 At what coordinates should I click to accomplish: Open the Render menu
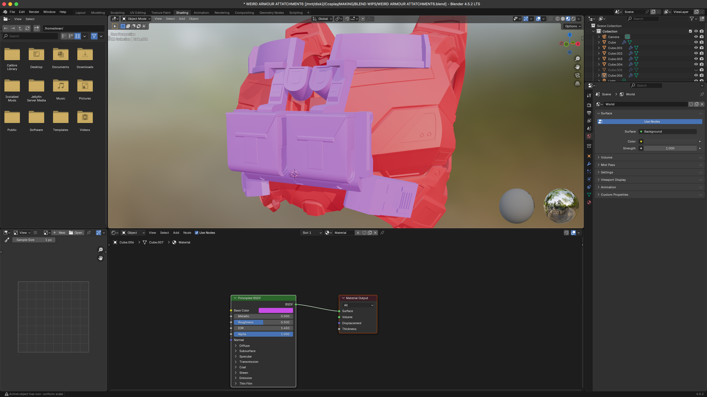tap(34, 12)
